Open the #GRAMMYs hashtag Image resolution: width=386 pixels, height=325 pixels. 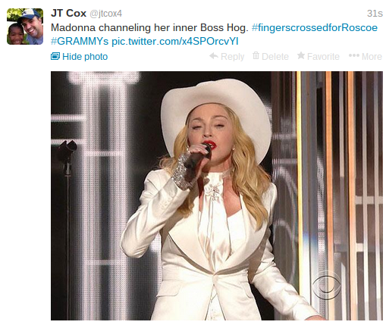tap(80, 41)
